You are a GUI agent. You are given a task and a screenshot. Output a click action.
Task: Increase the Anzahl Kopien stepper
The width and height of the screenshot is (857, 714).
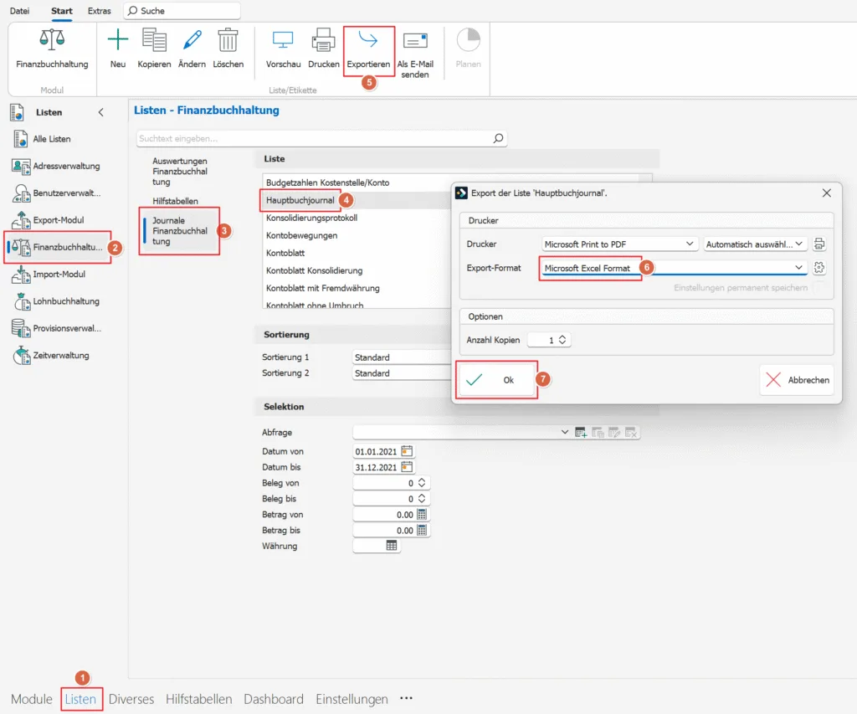pos(563,337)
